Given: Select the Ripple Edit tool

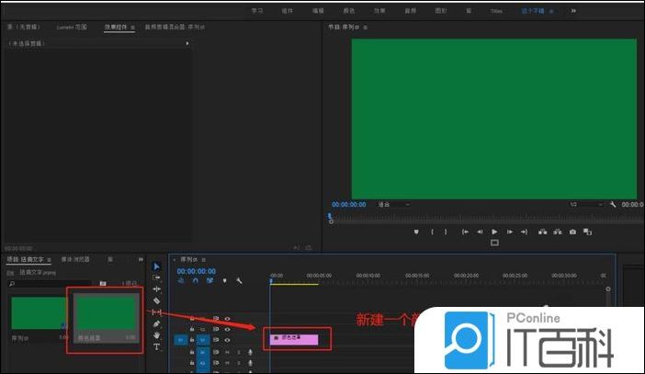Looking at the screenshot, I should pos(156,289).
